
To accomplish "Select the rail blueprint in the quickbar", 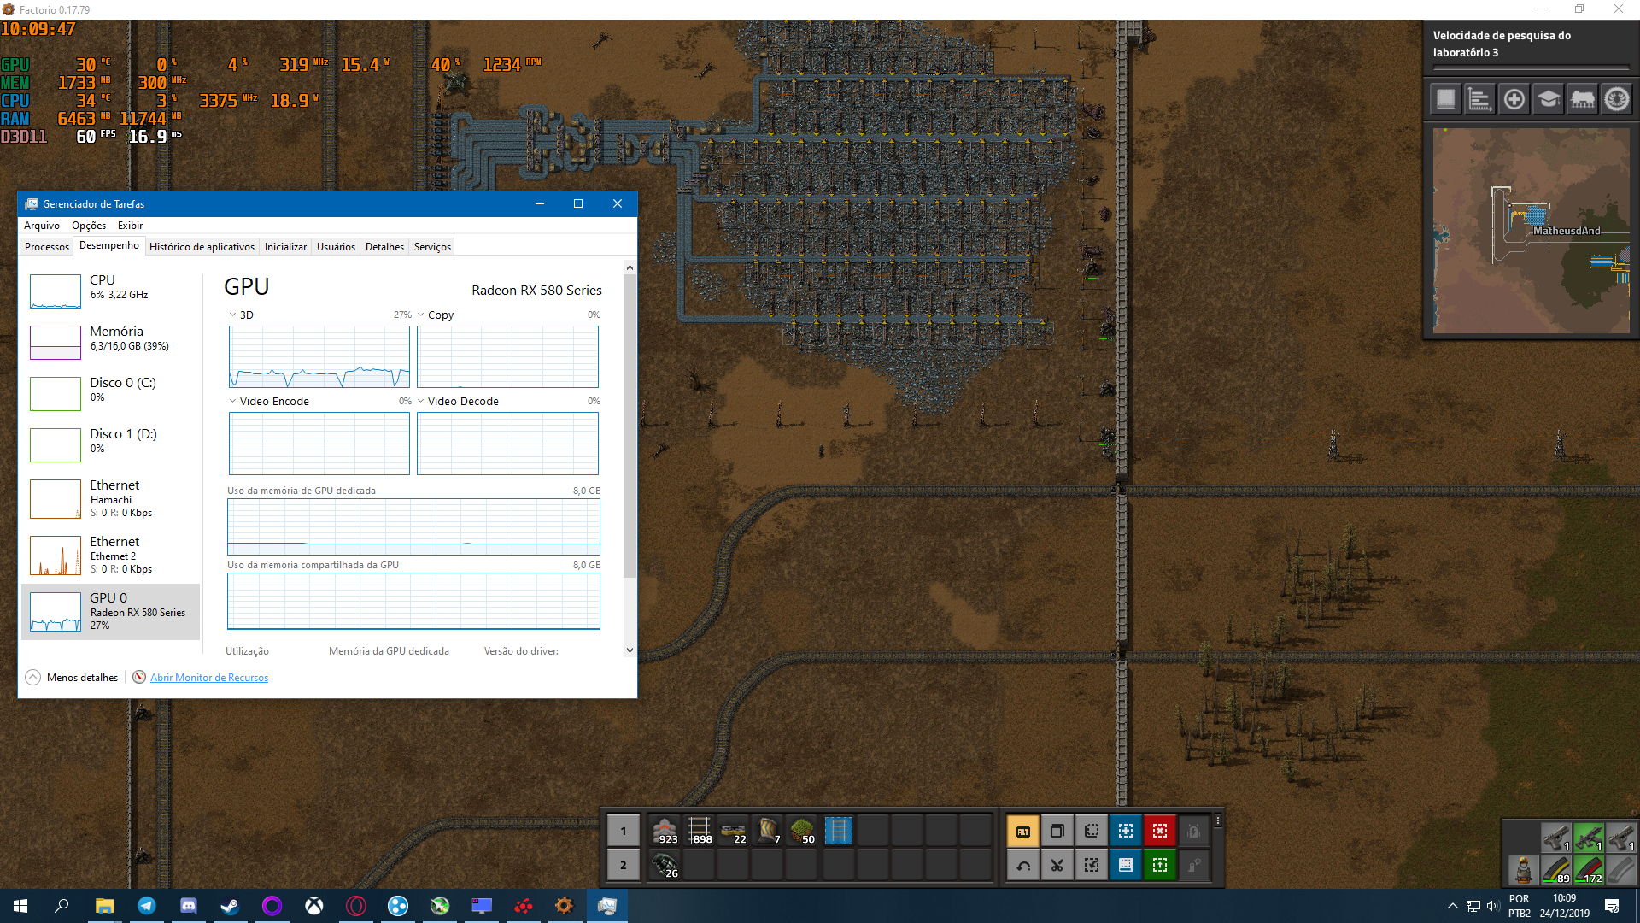I will pyautogui.click(x=838, y=830).
